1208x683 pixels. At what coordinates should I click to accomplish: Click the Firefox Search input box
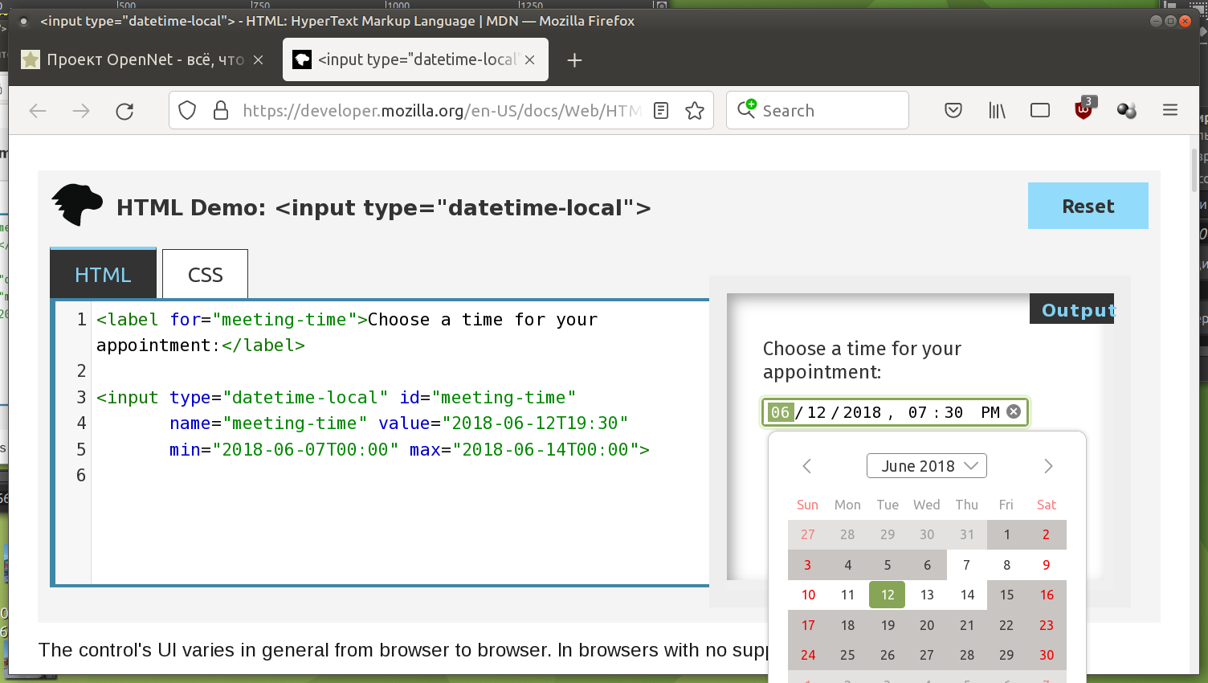pos(827,111)
